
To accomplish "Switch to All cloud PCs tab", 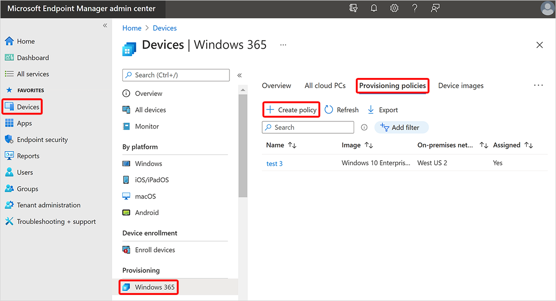I will [x=325, y=86].
